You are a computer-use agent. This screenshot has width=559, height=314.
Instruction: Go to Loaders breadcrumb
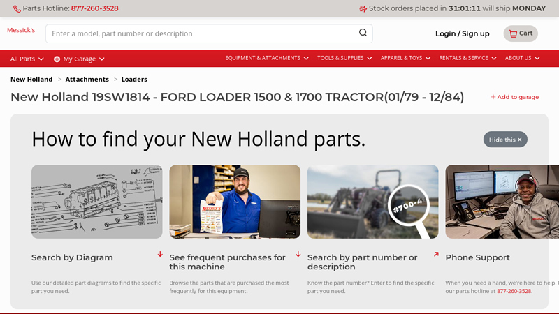134,80
